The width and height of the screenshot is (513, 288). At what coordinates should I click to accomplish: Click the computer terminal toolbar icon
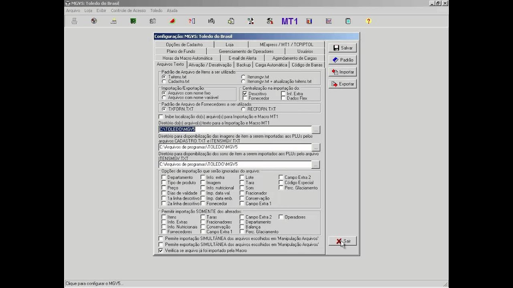(74, 21)
